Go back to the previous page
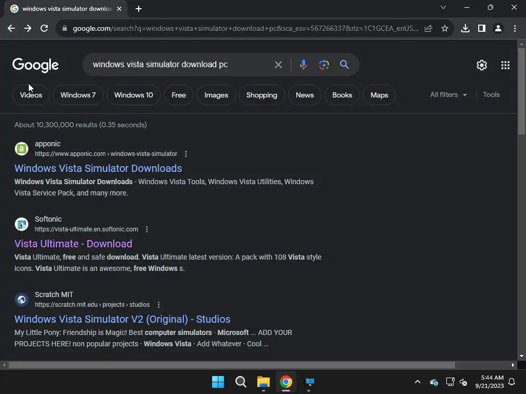 (x=11, y=29)
